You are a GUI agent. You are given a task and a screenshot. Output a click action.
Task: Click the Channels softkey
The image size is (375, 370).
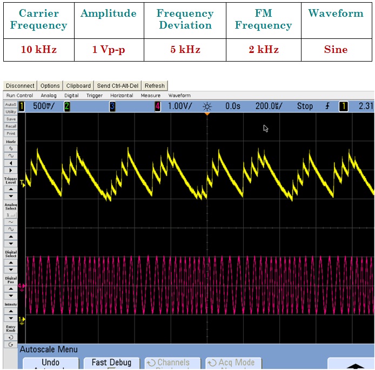click(172, 364)
